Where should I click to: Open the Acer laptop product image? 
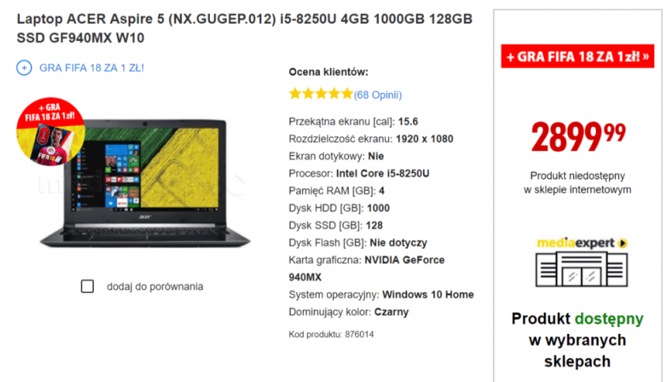tap(145, 184)
